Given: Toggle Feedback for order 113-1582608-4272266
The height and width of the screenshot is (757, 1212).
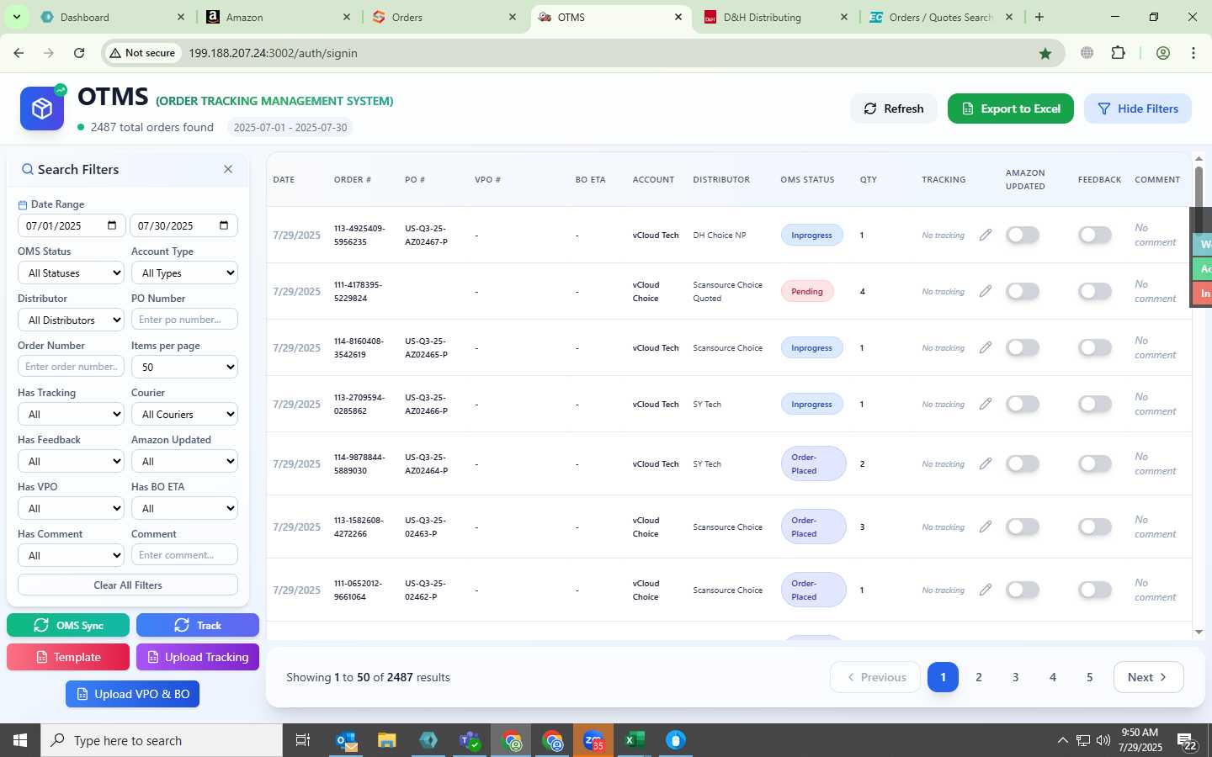Looking at the screenshot, I should [1095, 527].
